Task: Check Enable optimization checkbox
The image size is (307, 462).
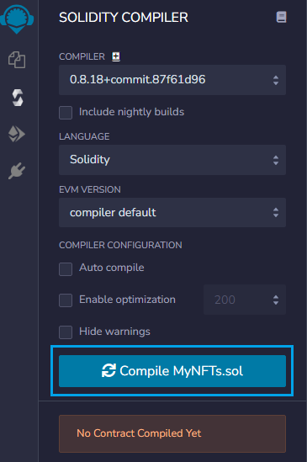Action: click(x=66, y=300)
